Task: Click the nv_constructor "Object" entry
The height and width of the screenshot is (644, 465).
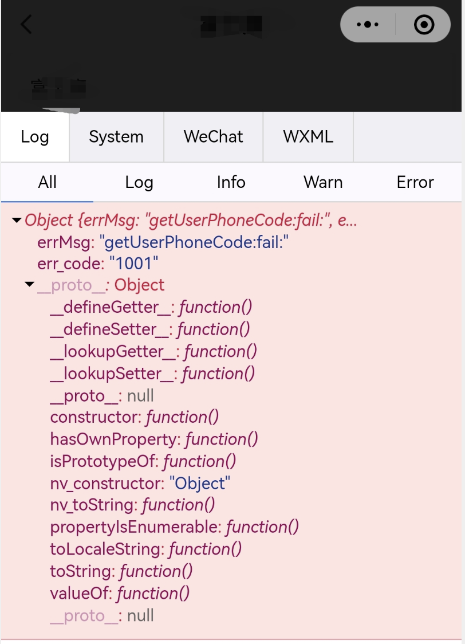Action: coord(140,484)
